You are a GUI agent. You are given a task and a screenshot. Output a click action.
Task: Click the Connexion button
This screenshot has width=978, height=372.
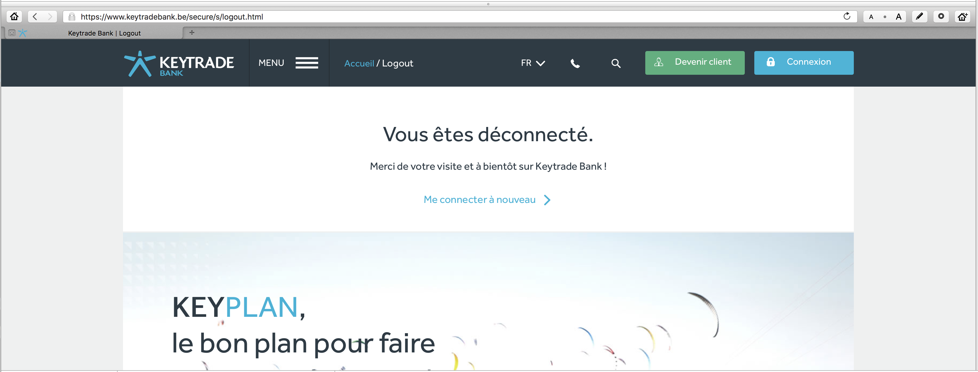[x=803, y=63]
